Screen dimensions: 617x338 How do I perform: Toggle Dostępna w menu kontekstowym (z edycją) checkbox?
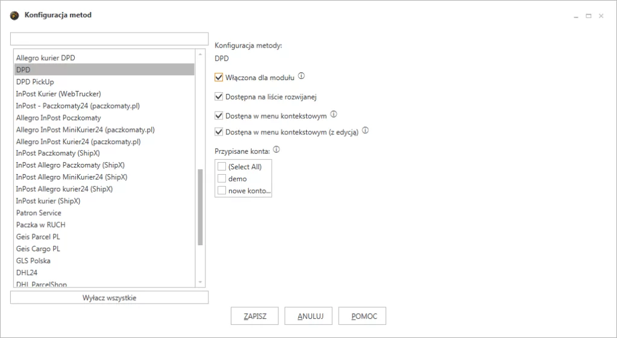(x=219, y=132)
